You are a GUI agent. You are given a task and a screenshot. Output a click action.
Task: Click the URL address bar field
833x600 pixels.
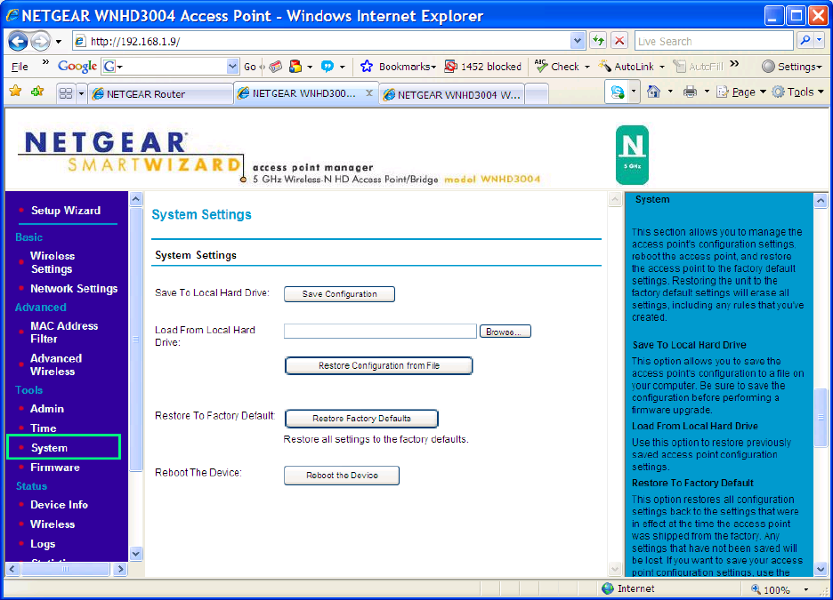(321, 40)
